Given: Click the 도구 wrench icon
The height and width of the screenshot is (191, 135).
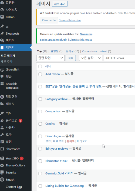Looking at the screenshot, I should pos(2,135).
